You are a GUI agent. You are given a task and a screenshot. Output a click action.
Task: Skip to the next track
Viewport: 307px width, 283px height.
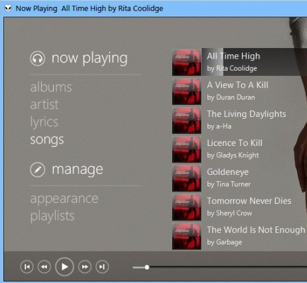pyautogui.click(x=102, y=267)
